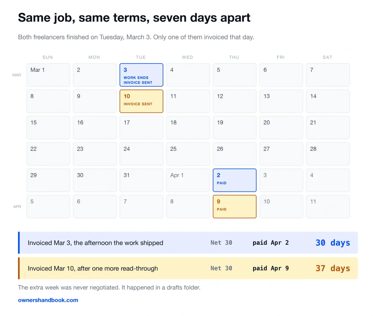The image size is (376, 316).
Task: Click the blue 30 days total
Action: pos(333,243)
